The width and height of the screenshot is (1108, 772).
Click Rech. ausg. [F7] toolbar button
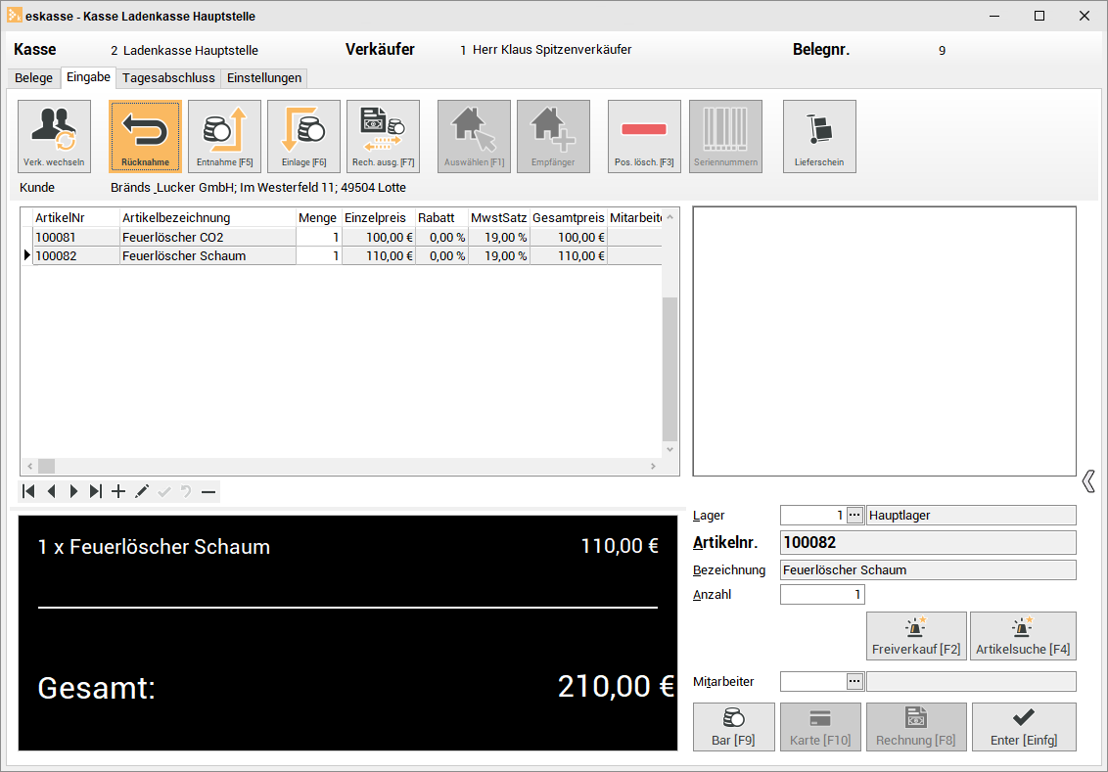coord(383,136)
